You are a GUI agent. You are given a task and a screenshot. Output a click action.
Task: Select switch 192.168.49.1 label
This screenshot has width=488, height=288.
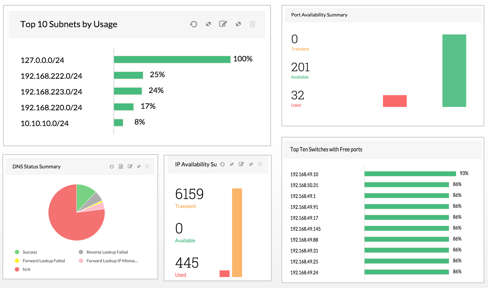[x=303, y=196]
